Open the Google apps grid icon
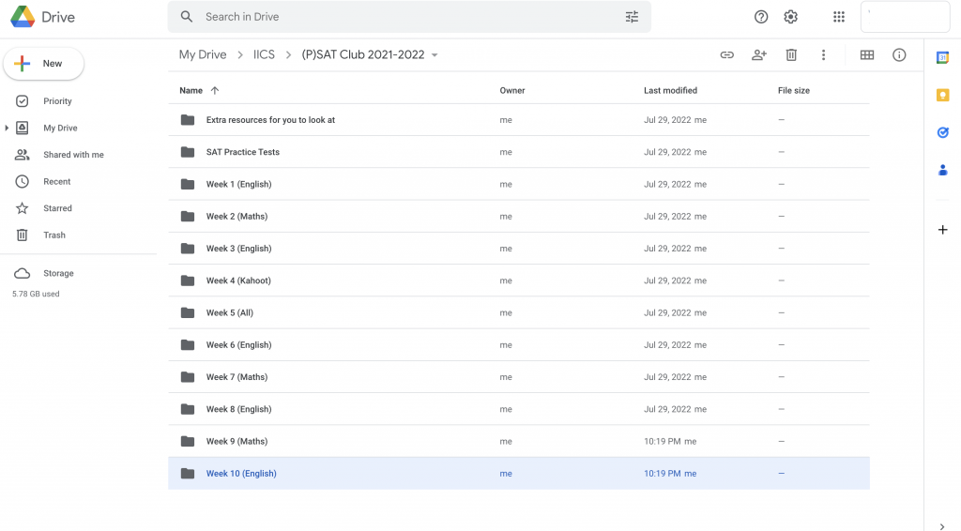The width and height of the screenshot is (961, 531). pyautogui.click(x=838, y=17)
